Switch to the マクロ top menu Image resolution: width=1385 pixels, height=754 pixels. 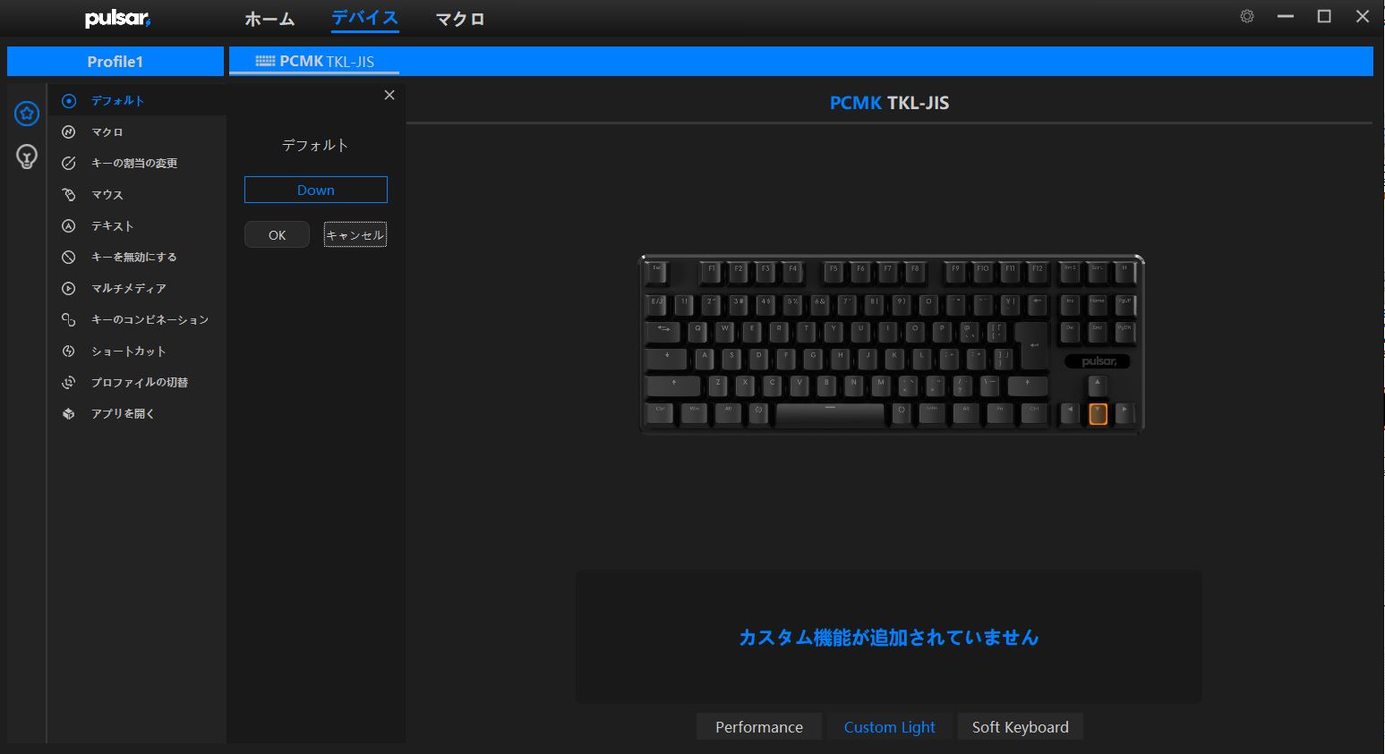point(460,19)
